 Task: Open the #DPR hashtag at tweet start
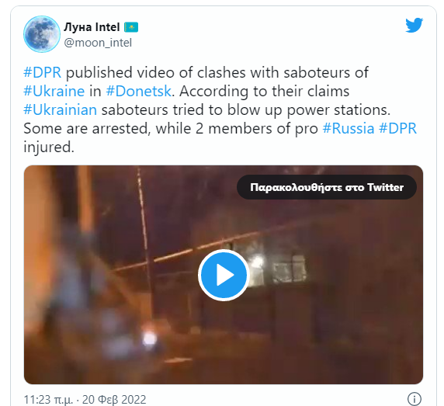42,72
